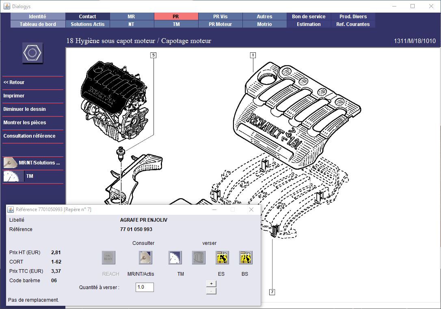Open MR/NT/Solutions sidebar entry
The width and height of the screenshot is (441, 309).
[x=39, y=163]
